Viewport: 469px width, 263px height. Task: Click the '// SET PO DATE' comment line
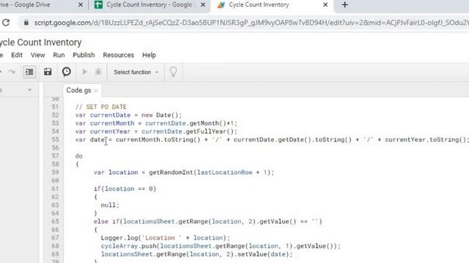101,107
